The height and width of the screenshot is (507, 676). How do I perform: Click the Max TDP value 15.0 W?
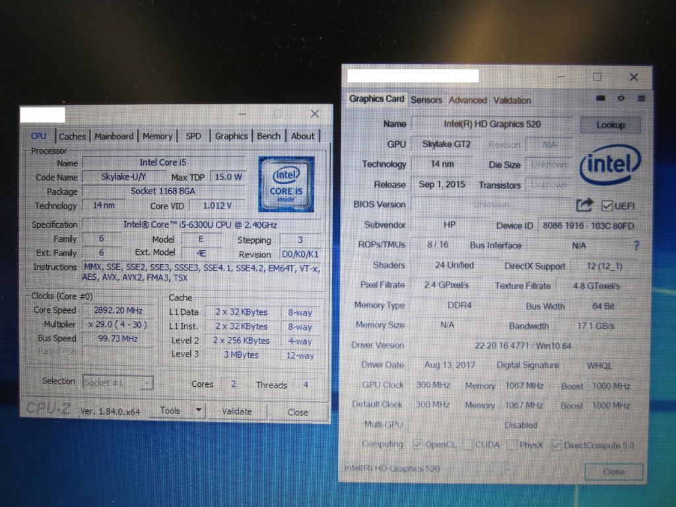tap(228, 177)
